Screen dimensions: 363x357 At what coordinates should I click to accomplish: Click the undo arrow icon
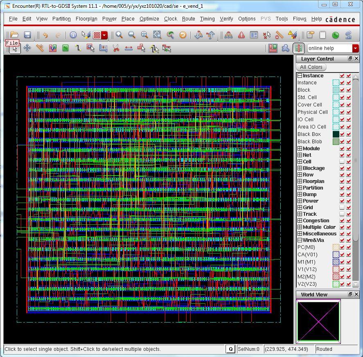[45, 35]
